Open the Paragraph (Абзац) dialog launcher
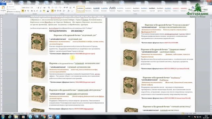This screenshot has height=119, width=212. coord(75,14)
